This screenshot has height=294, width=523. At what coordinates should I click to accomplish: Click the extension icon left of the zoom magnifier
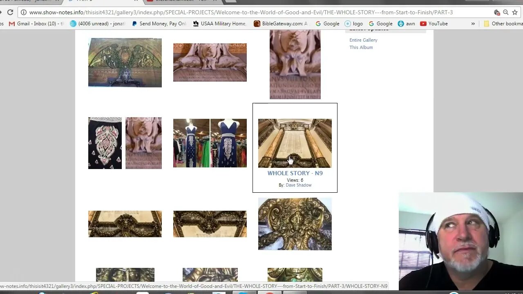pos(497,12)
